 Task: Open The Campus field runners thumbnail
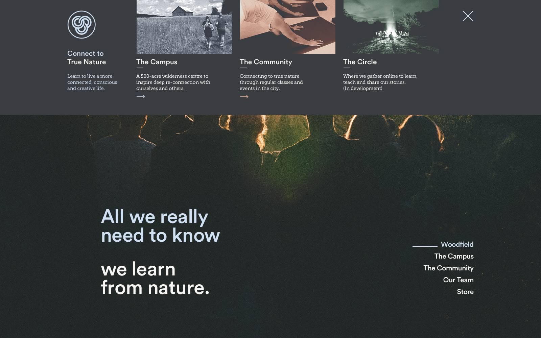point(184,27)
